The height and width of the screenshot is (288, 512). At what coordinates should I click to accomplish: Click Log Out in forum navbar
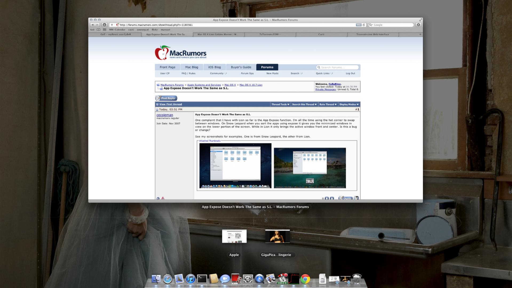[350, 73]
